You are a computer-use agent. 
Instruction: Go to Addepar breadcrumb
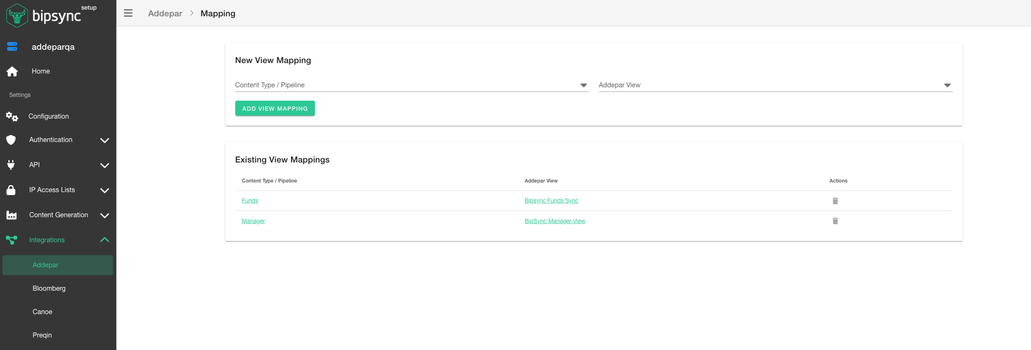click(165, 13)
